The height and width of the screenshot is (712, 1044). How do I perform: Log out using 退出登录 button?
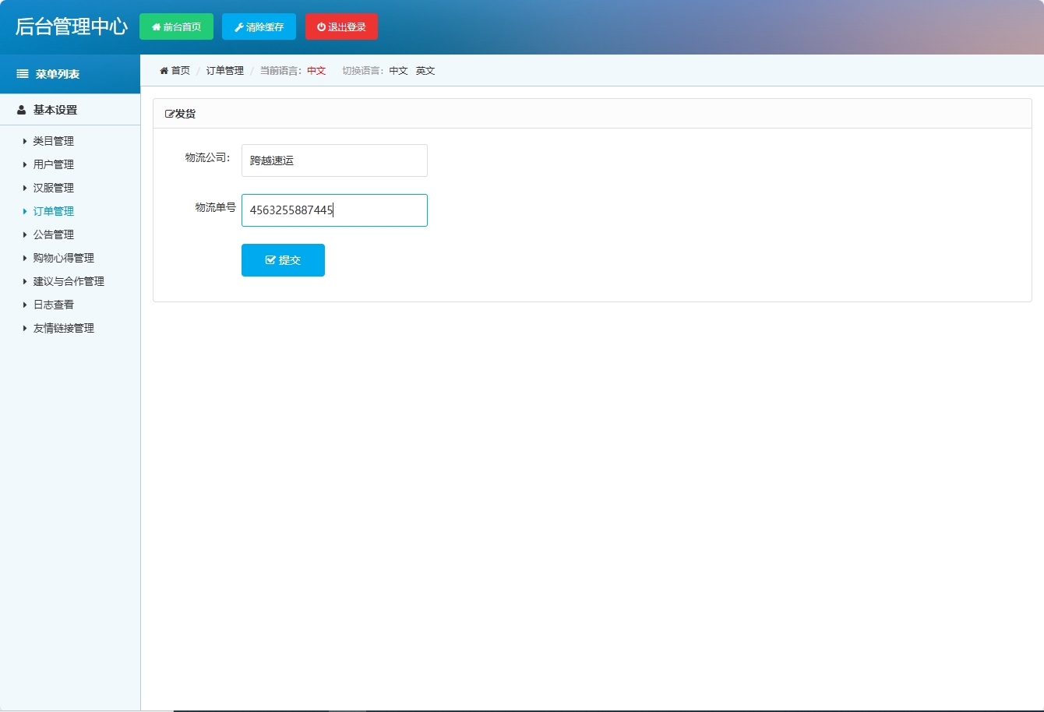coord(341,26)
